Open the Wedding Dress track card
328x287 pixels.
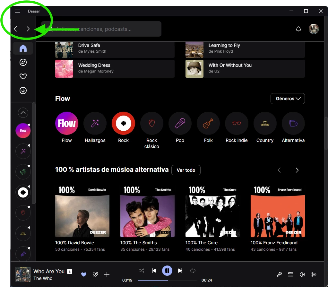115,69
